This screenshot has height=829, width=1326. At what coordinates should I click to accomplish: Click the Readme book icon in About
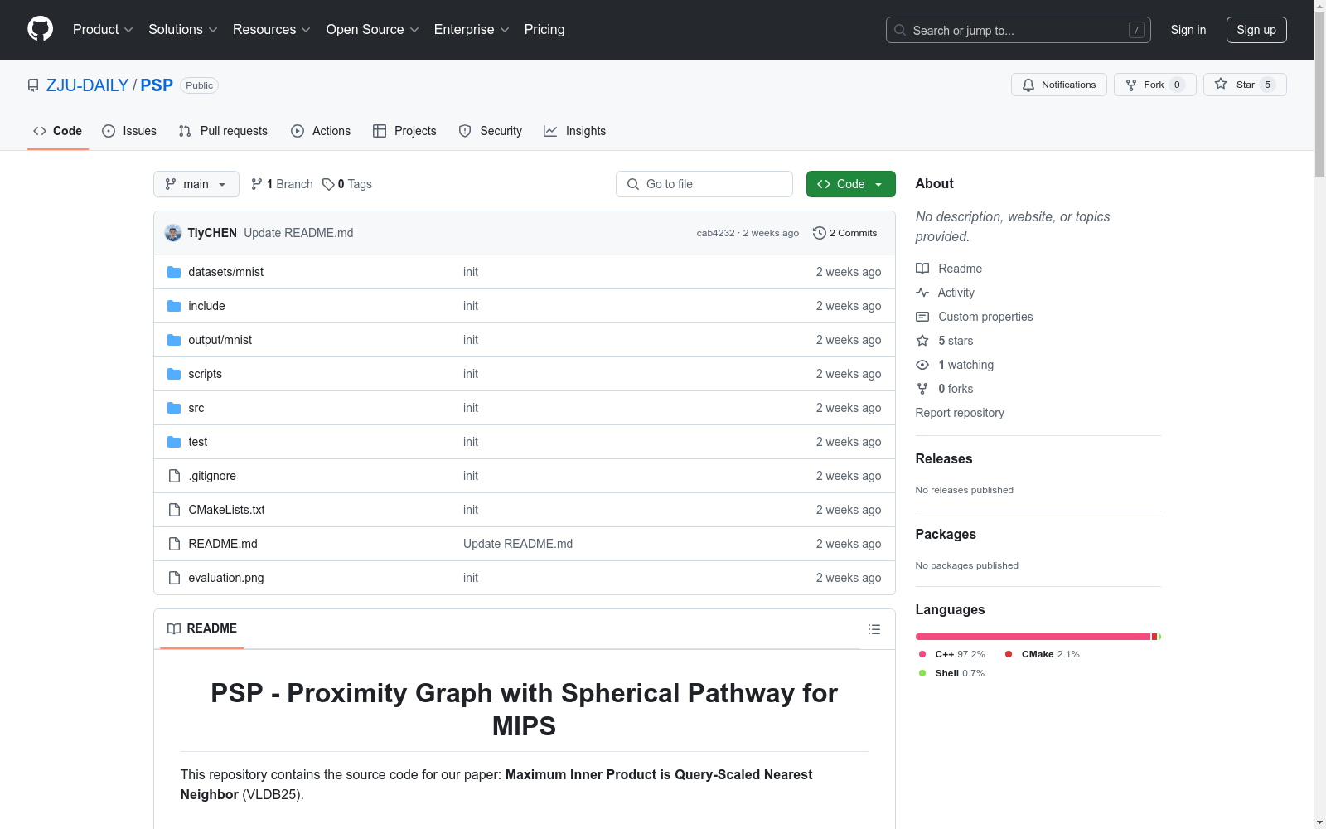click(x=922, y=269)
